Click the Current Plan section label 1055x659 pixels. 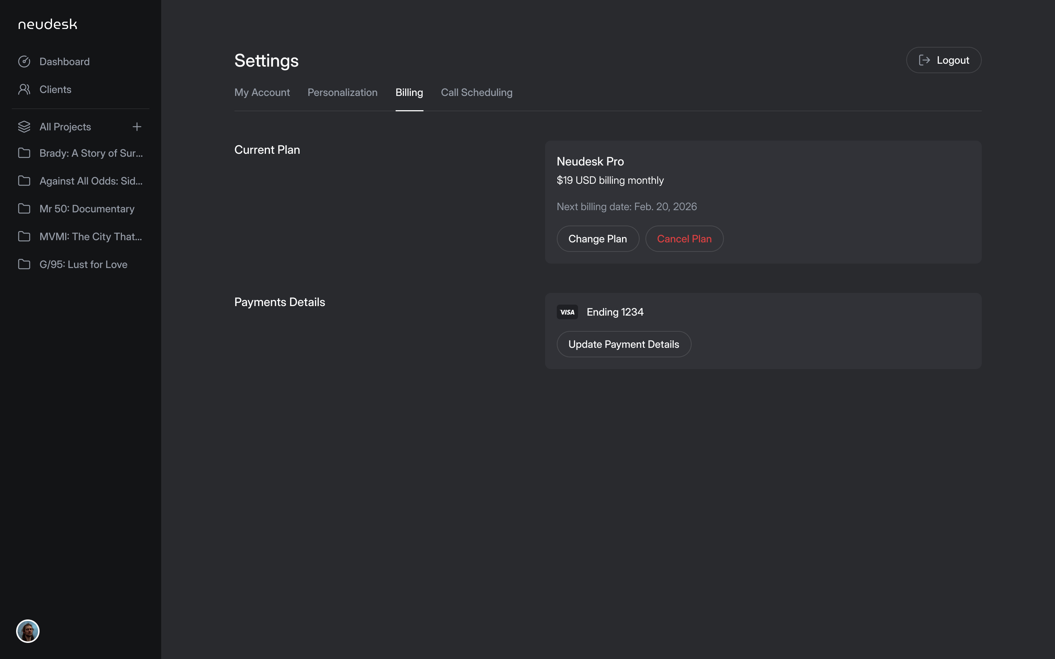(x=267, y=149)
